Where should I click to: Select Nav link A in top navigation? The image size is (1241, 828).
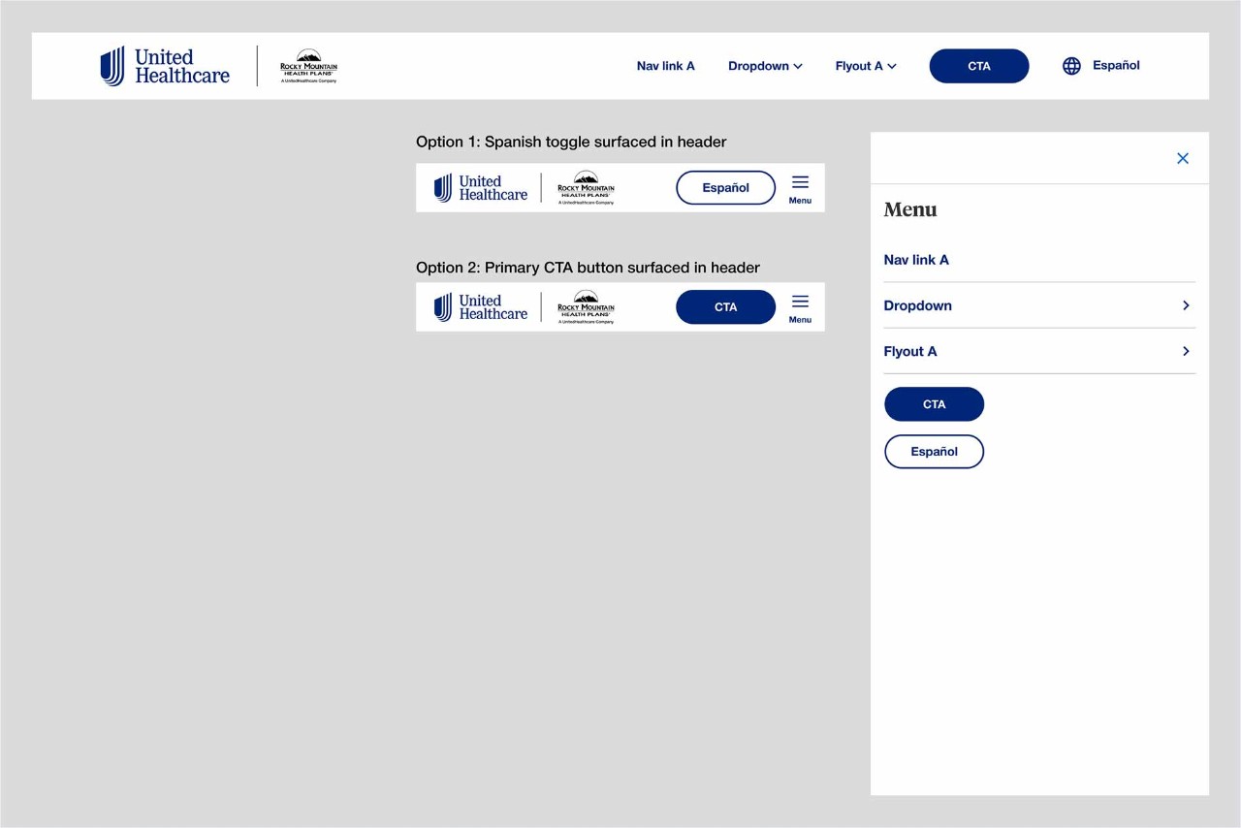click(x=665, y=66)
